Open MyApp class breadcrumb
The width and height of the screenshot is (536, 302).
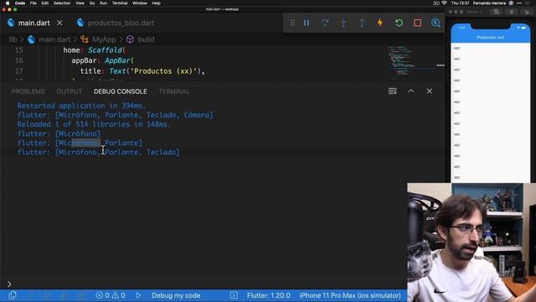coord(104,39)
